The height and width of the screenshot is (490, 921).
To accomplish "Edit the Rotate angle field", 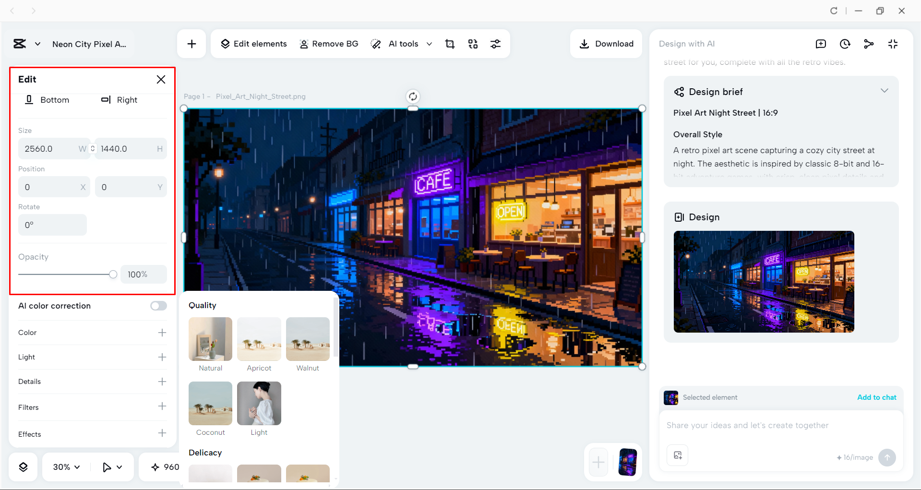I will (x=52, y=225).
